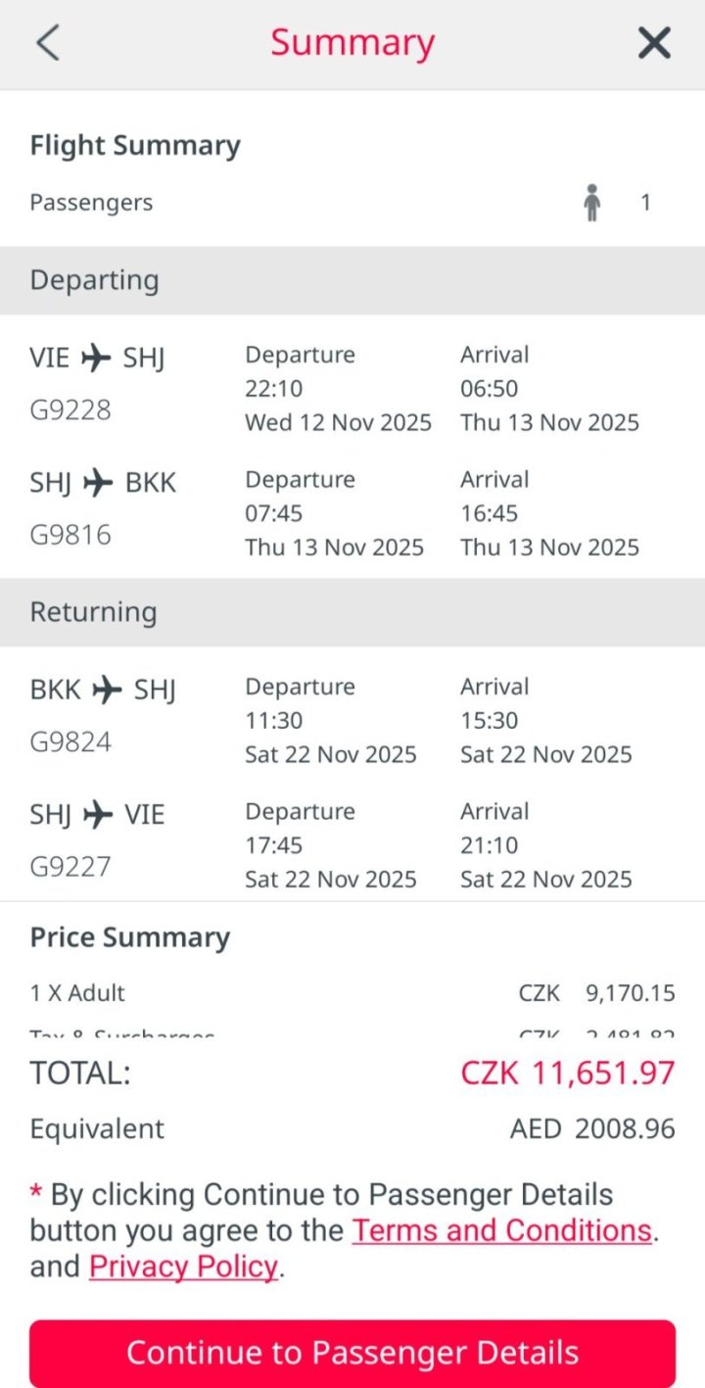
Task: Open the Terms and Conditions link
Action: tap(501, 1230)
